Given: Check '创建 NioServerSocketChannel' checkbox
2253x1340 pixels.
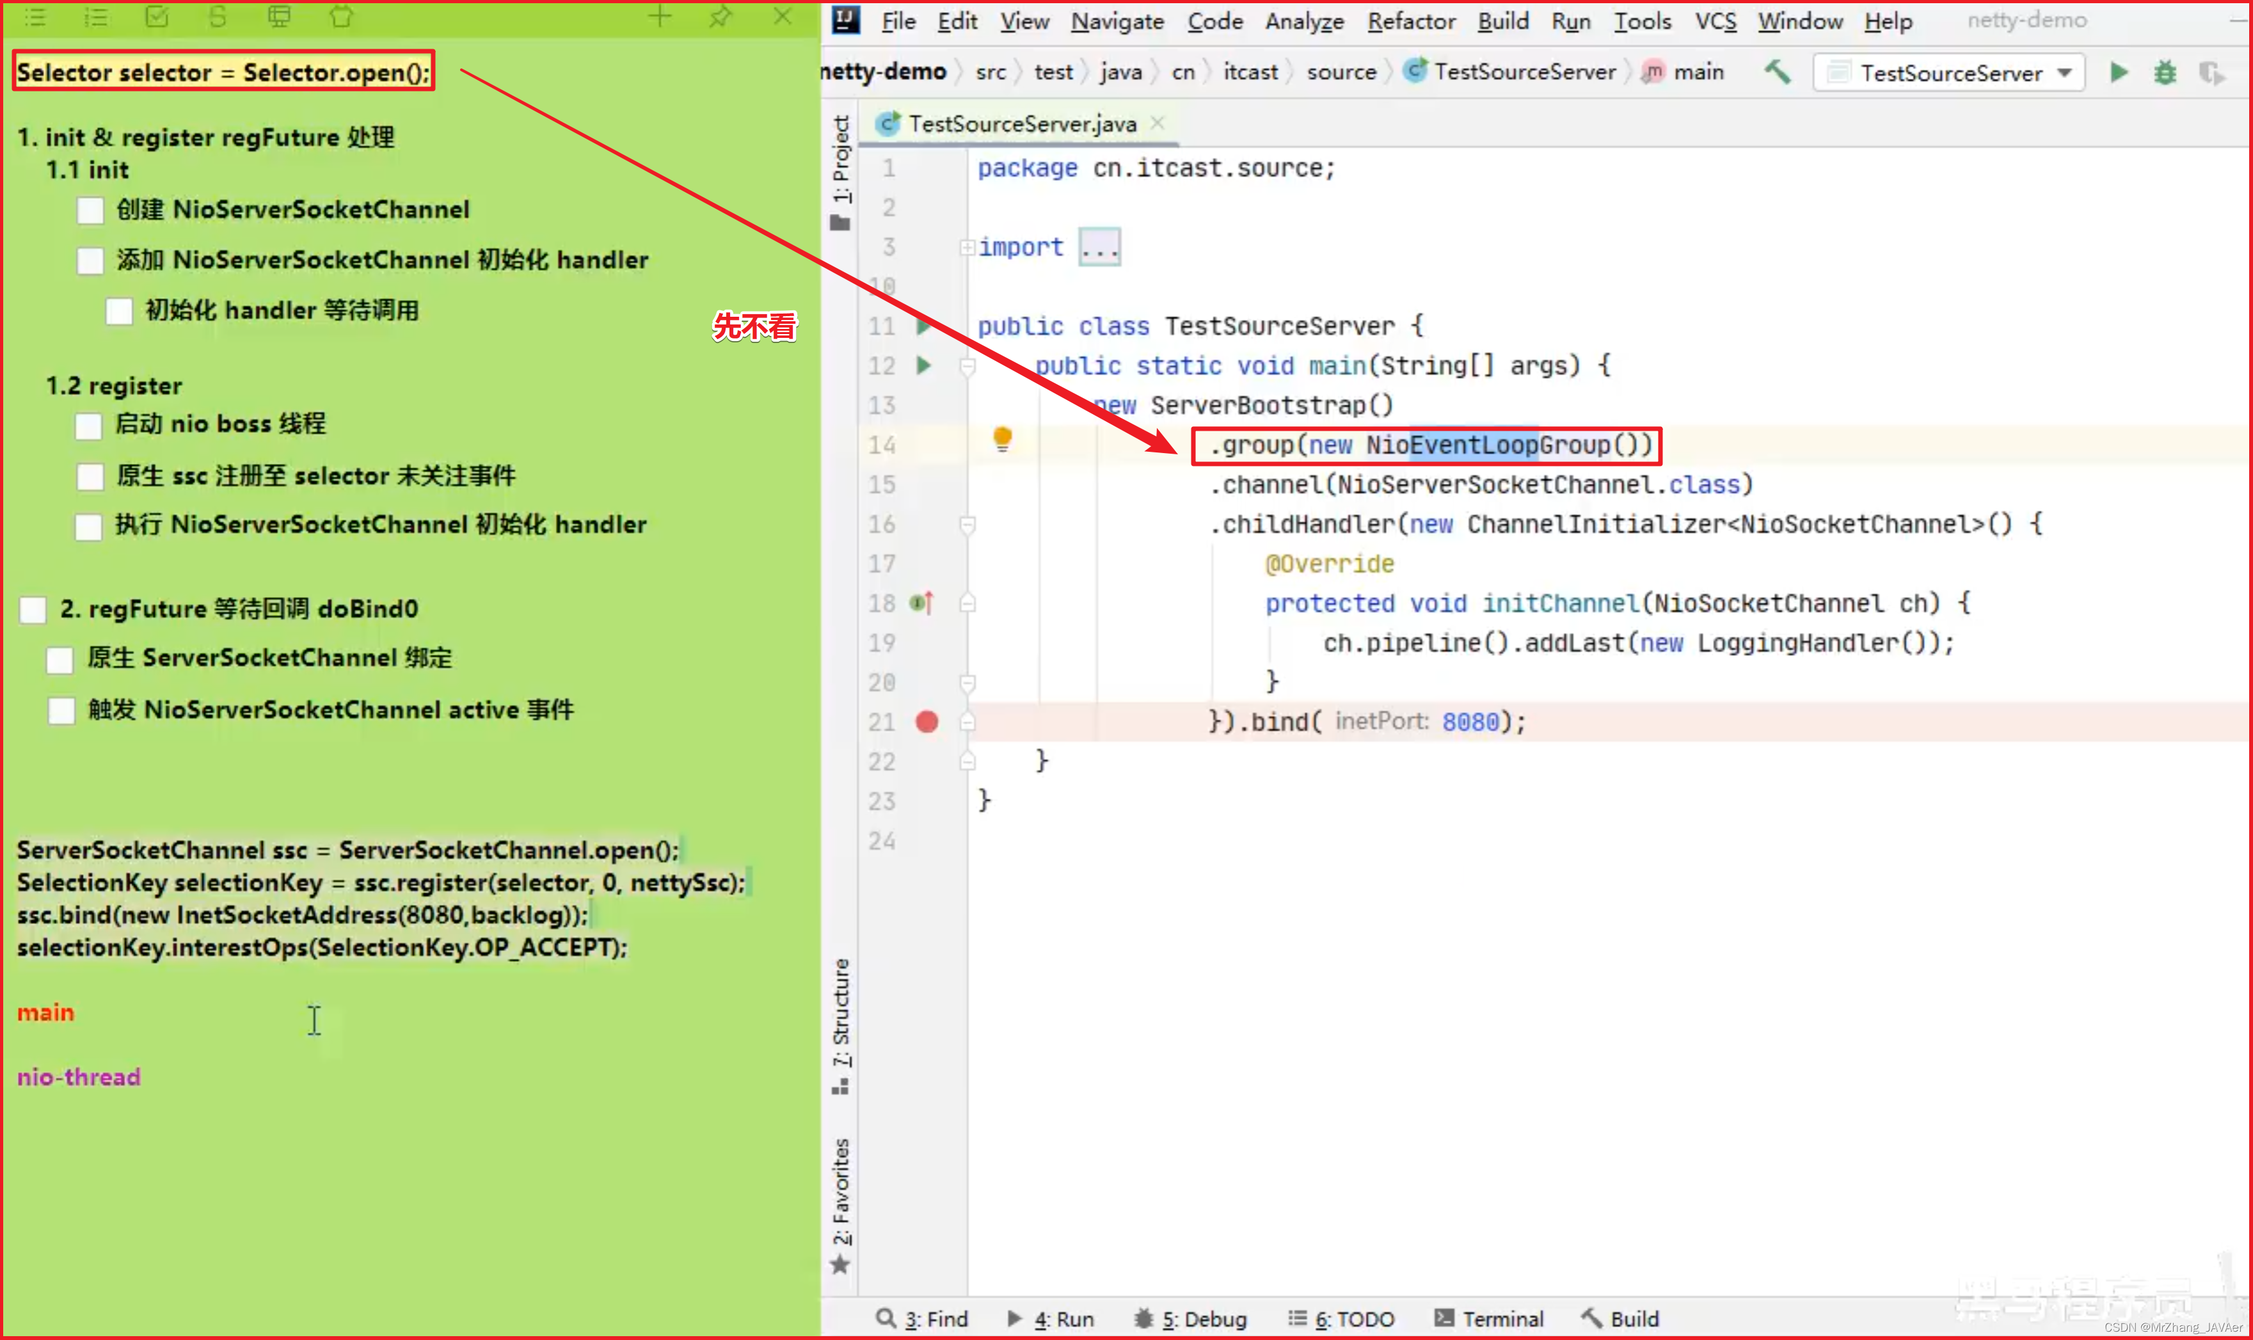Looking at the screenshot, I should pos(90,211).
